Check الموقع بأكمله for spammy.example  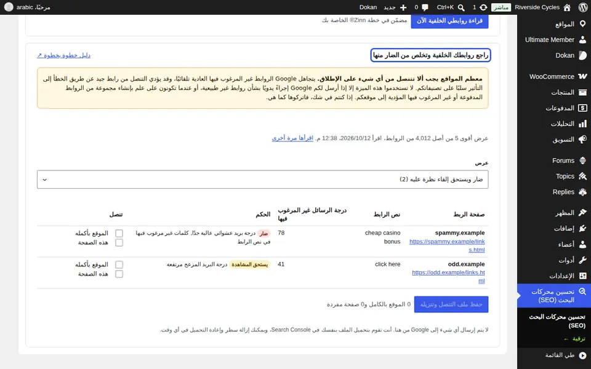(119, 234)
